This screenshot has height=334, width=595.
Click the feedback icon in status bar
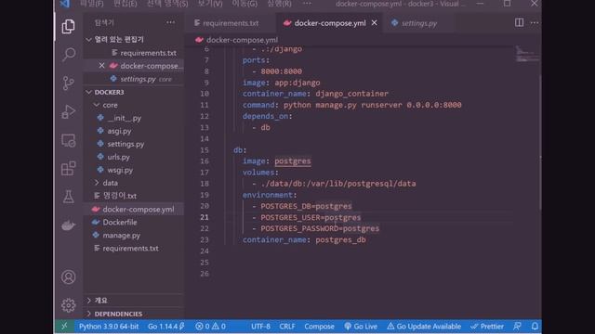tap(517, 326)
